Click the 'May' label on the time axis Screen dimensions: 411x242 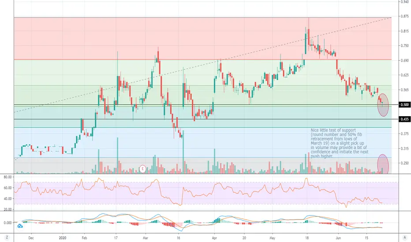273,238
